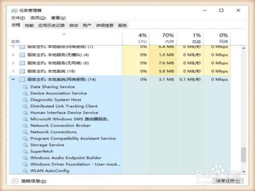The height and width of the screenshot is (191, 255).
Task: Expand 服务主机: 本地服务(无模拟) (4) group
Action: [x=13, y=54]
